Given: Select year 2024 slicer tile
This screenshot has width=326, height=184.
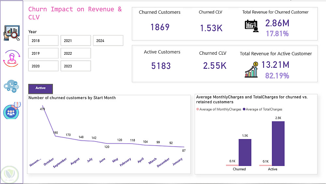Looking at the screenshot, I should click(108, 40).
